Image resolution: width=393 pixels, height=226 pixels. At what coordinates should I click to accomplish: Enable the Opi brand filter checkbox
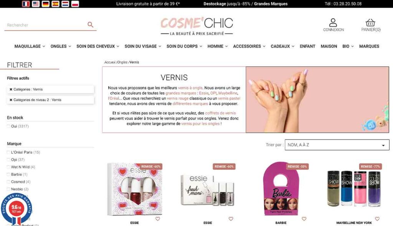pyautogui.click(x=8, y=160)
